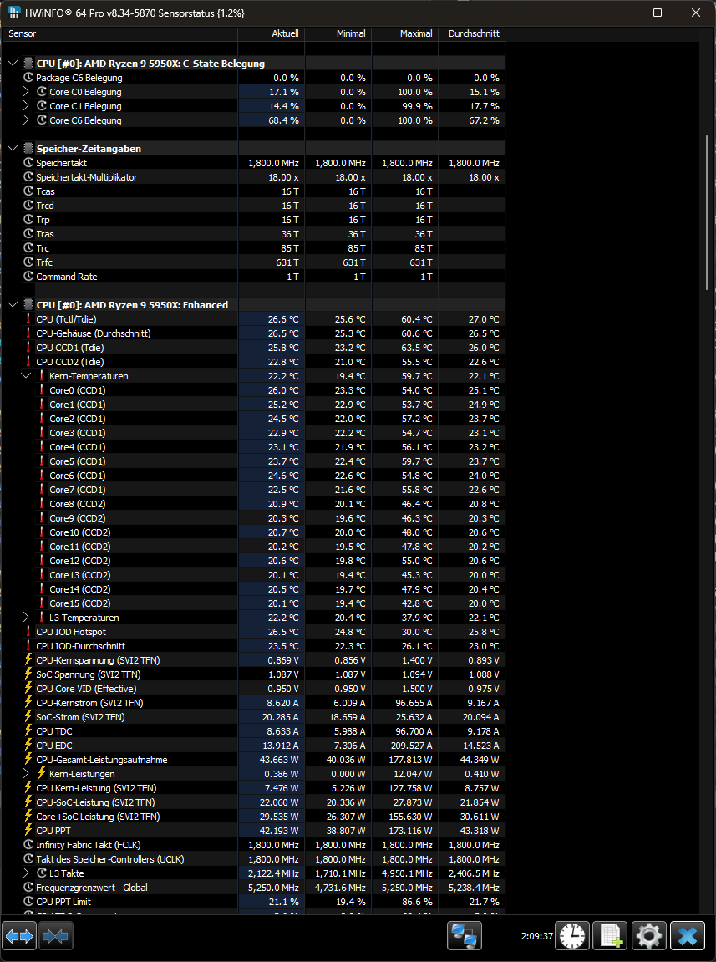Click lightning icon beside CPU EDC
The width and height of the screenshot is (716, 962).
[28, 745]
